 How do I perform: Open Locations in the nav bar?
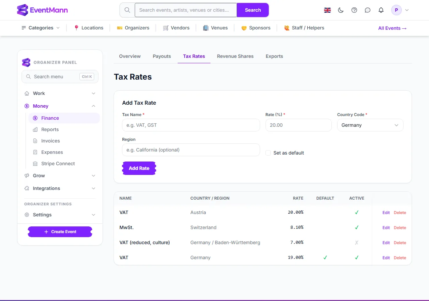88,28
